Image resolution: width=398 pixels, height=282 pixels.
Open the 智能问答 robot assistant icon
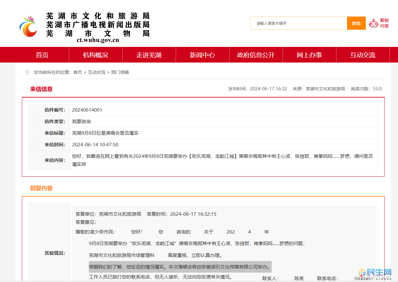coord(374,23)
